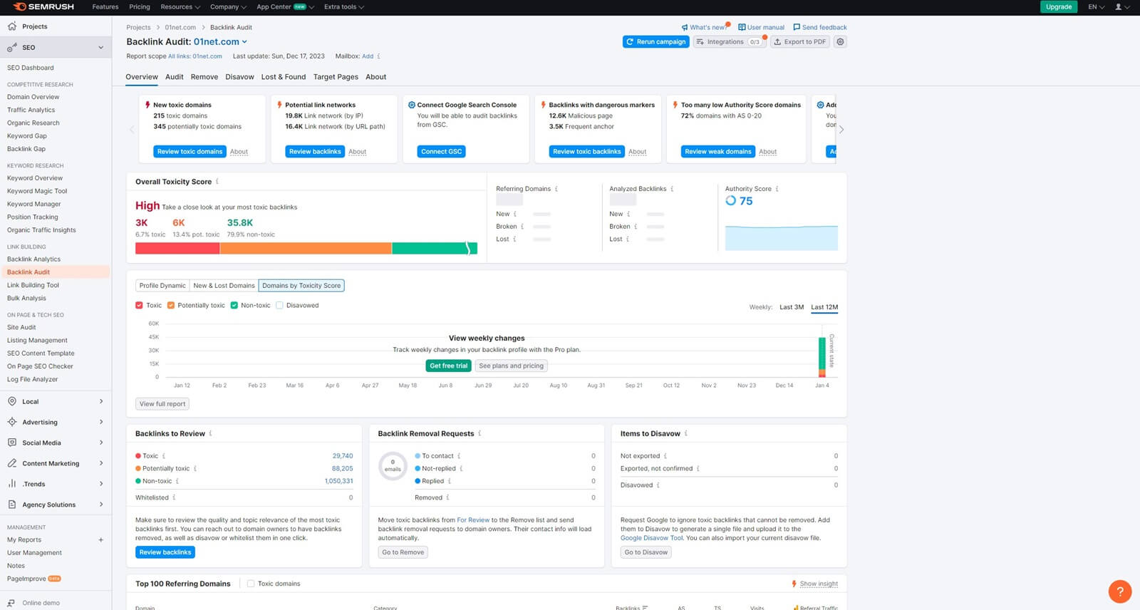Open the Company dropdown menu
The image size is (1140, 610).
228,7
